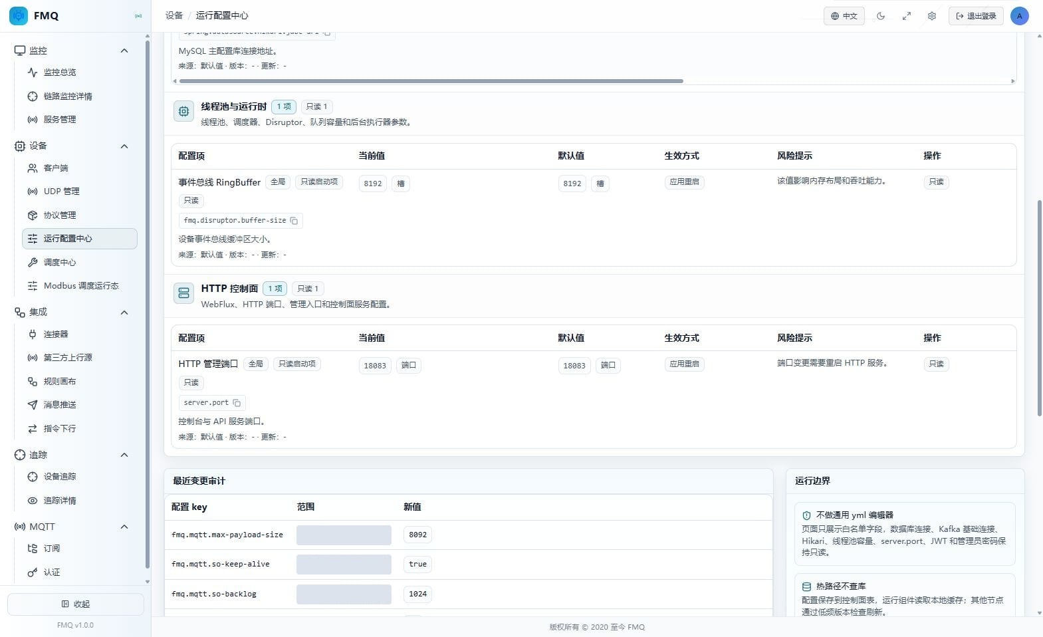Open 监控总览 in the sidebar
Screen dimensions: 1043x637
[x=80, y=72]
